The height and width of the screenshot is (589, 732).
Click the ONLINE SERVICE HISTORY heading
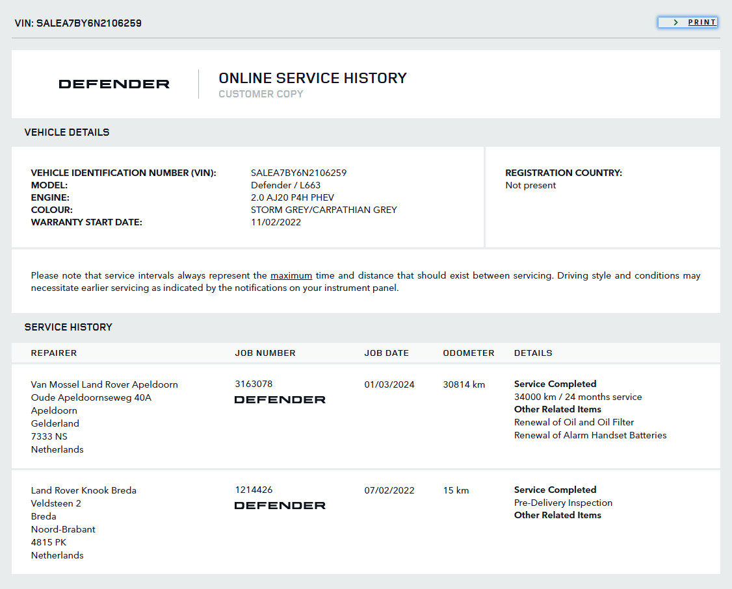(x=313, y=78)
